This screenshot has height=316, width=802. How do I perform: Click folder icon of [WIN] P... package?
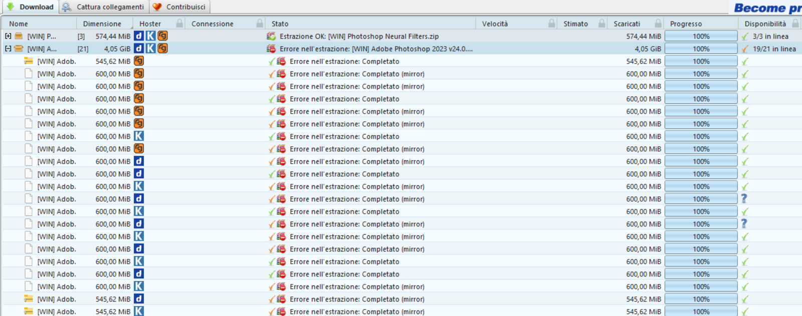19,36
